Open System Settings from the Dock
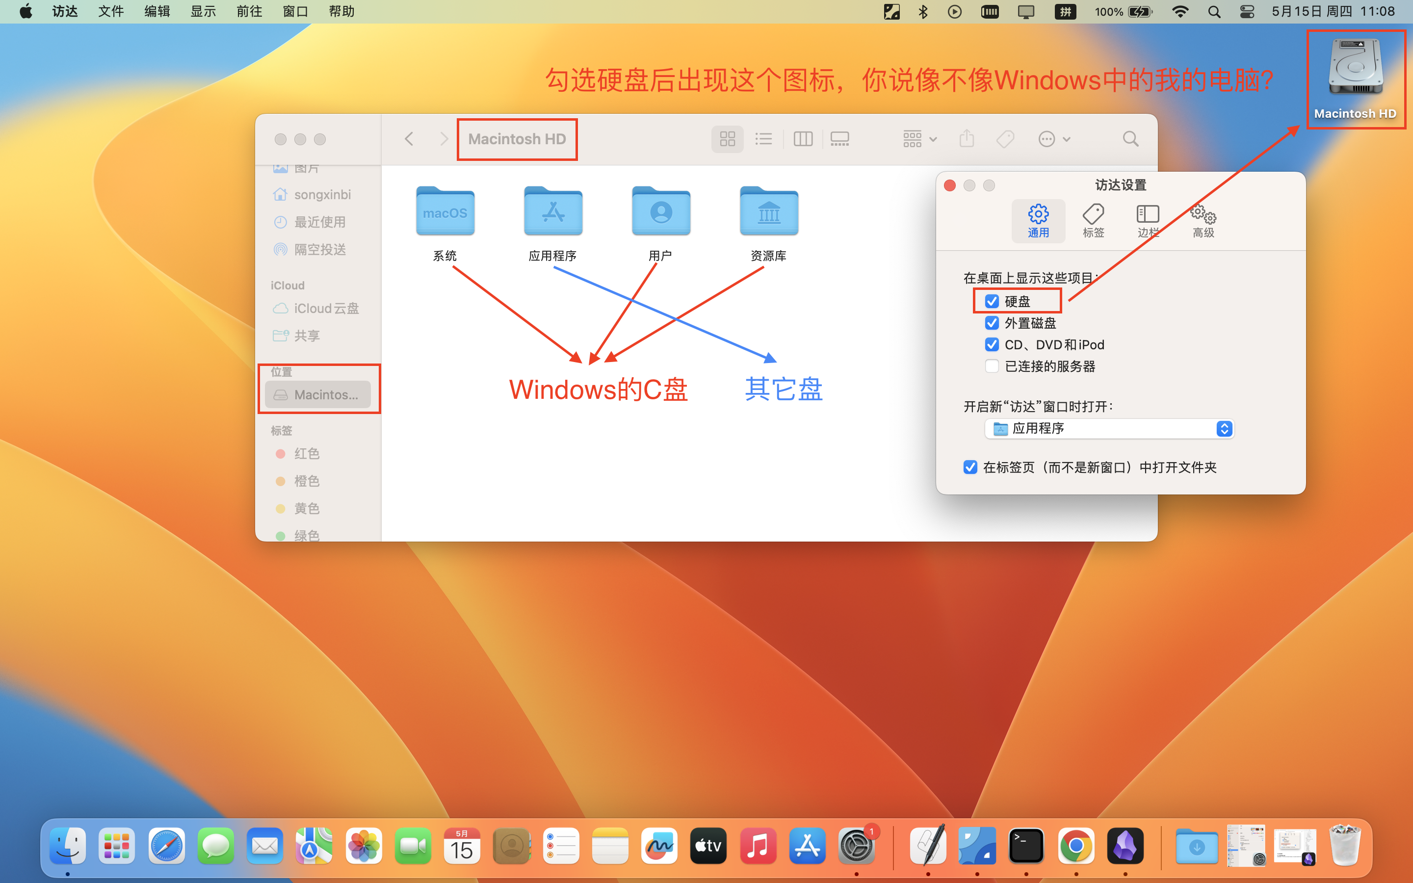This screenshot has width=1413, height=883. pos(857,846)
